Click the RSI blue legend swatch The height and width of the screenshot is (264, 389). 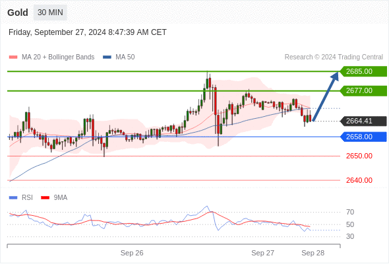click(x=13, y=198)
